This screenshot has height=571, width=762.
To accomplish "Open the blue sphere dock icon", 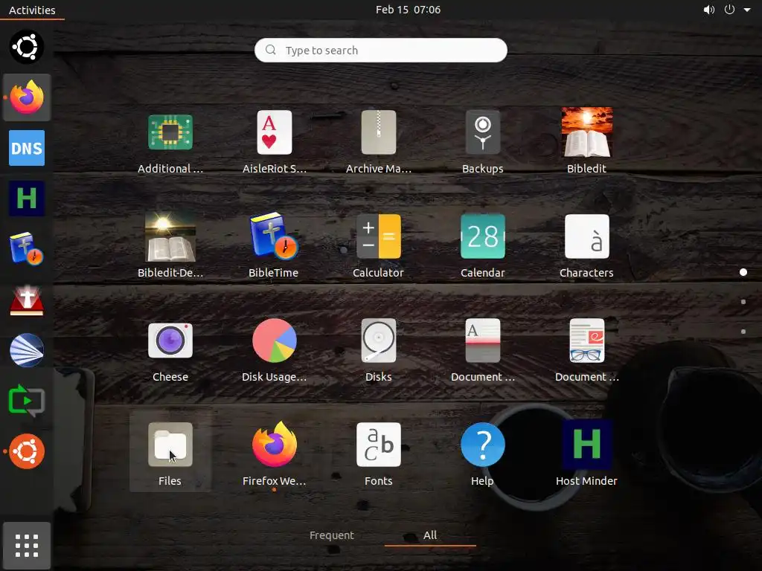I will 27,350.
